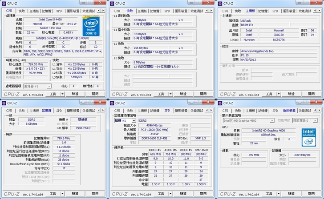Click the tab scroll right arrow in the SPD window
324x199 pixels.
pos(211,110)
